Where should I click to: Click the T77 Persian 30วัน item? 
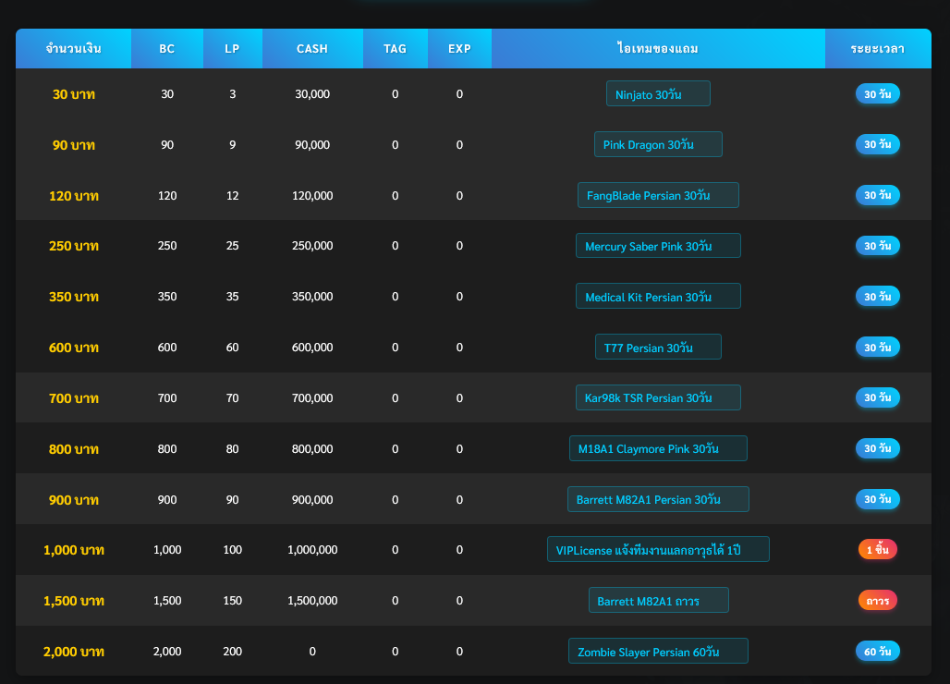coord(658,348)
